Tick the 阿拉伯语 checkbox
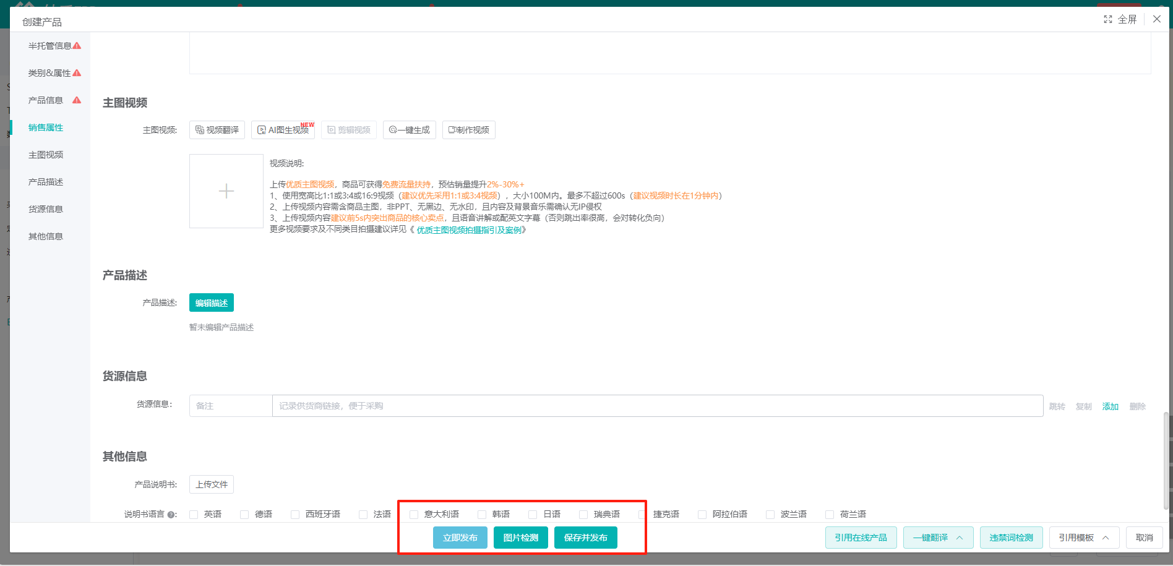1173x566 pixels. pos(702,515)
